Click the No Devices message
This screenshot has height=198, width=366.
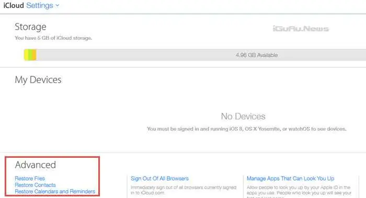coord(243,116)
